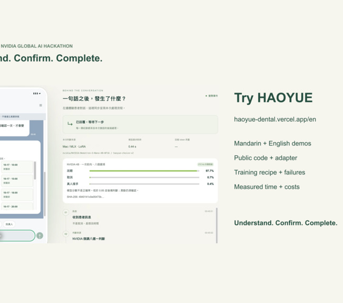
Task: Click the 真人接手 0.4% probability bar
Action: (145, 184)
